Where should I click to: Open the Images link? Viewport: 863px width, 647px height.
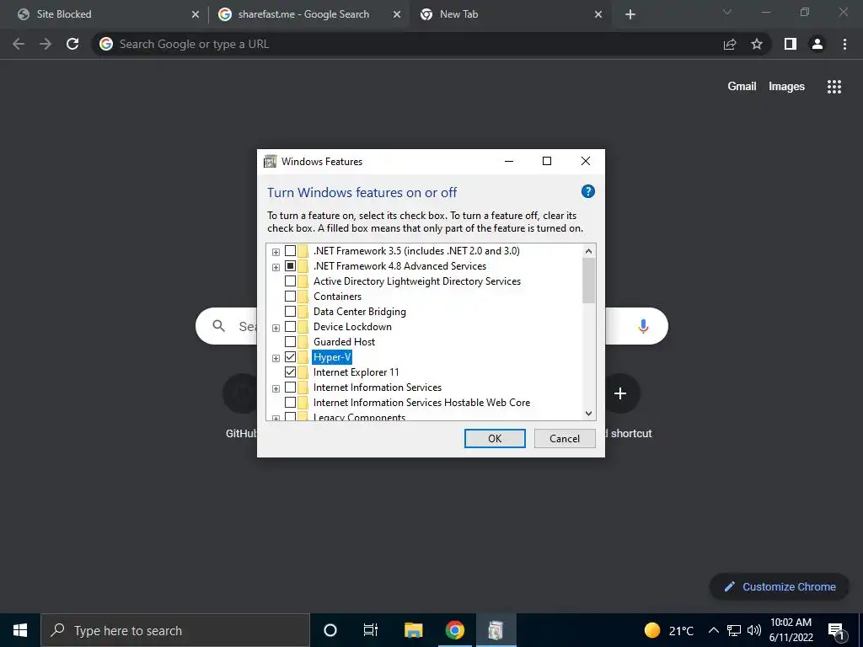pyautogui.click(x=786, y=87)
